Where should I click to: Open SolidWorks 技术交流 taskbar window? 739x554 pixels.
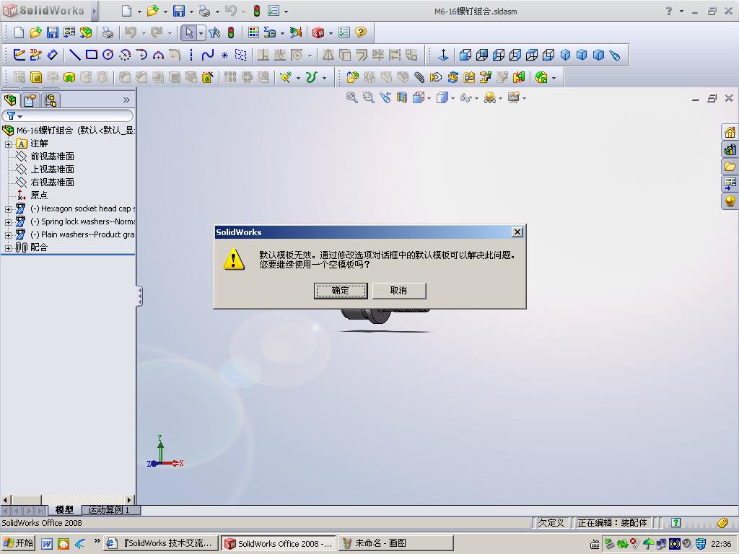pyautogui.click(x=161, y=543)
